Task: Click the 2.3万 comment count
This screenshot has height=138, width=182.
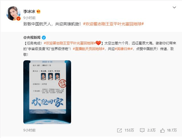Action: (x=151, y=130)
